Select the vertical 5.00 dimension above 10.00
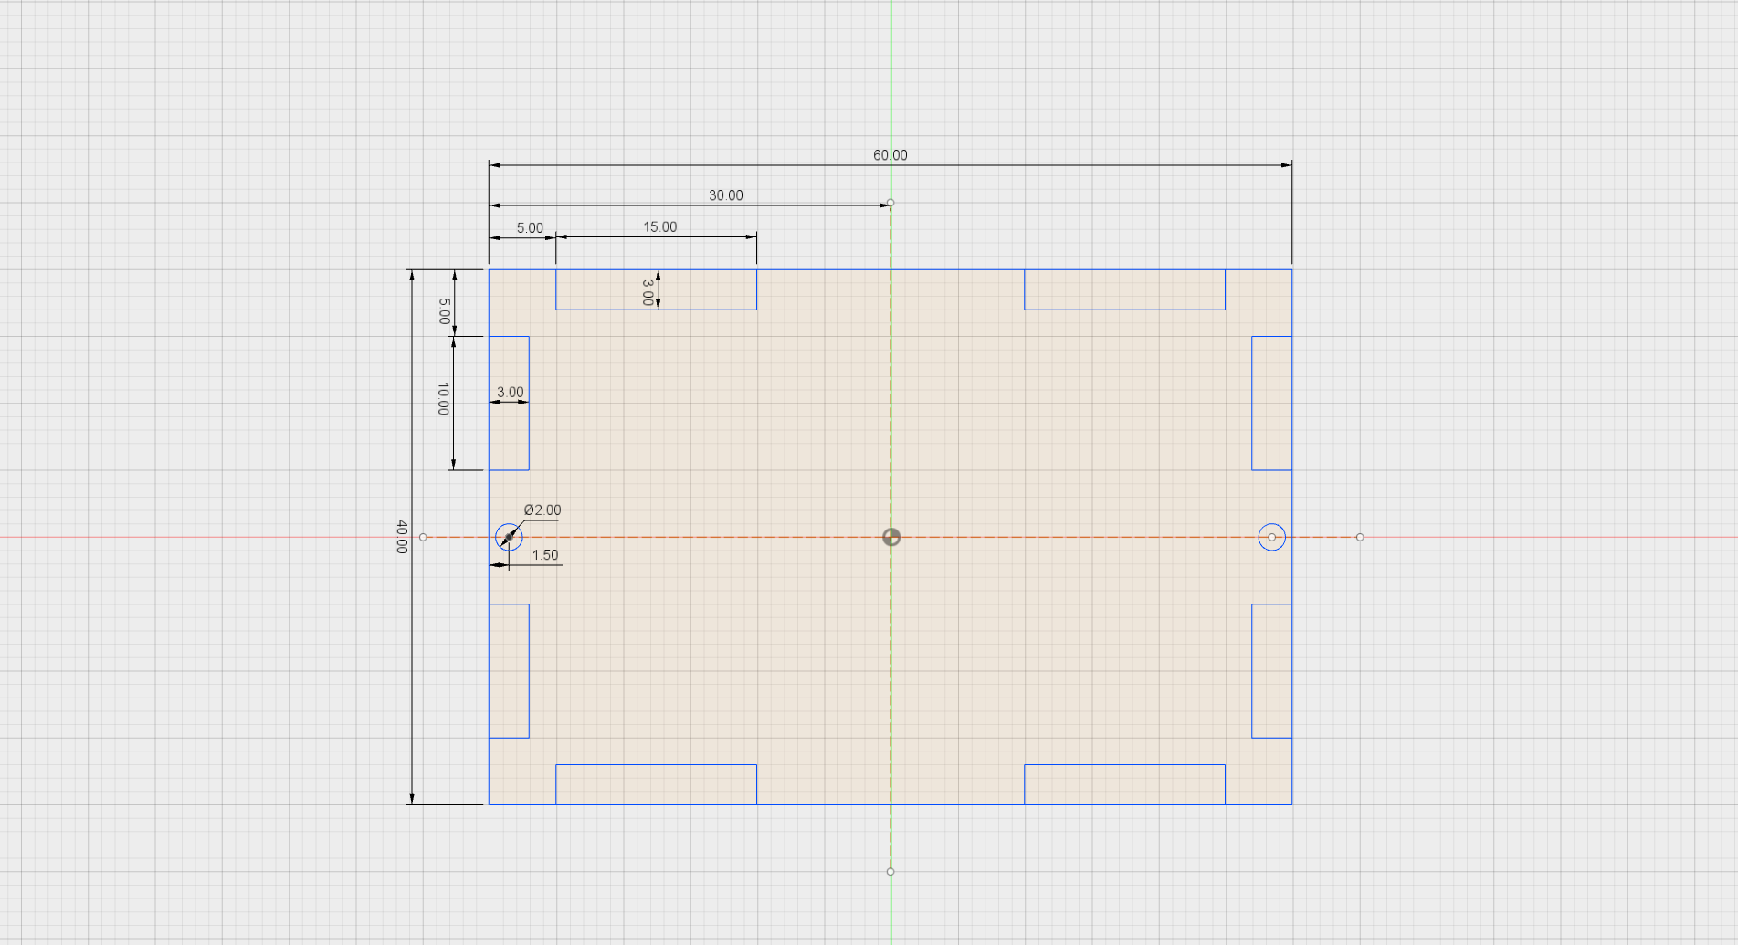This screenshot has width=1738, height=945. 444,311
